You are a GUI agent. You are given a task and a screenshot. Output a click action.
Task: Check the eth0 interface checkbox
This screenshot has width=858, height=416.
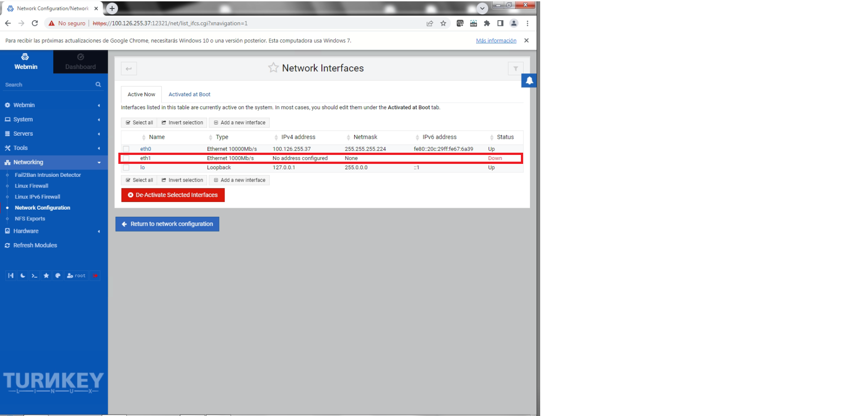(x=126, y=149)
